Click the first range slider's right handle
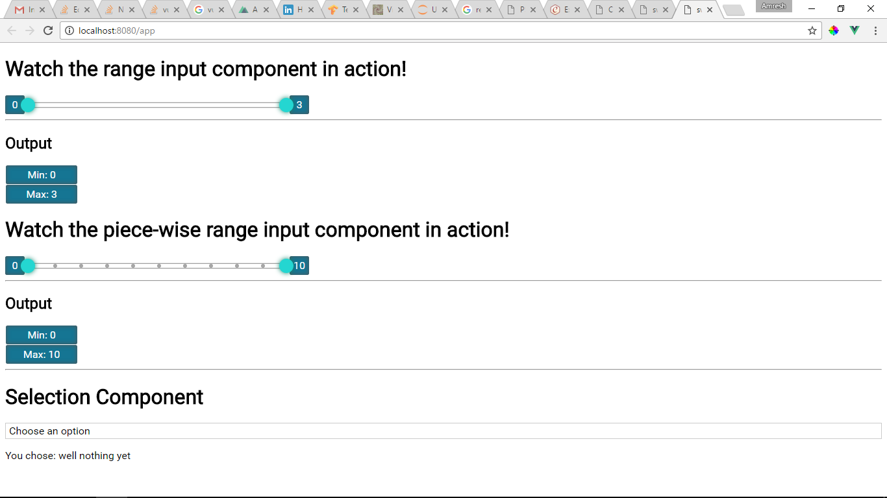The height and width of the screenshot is (498, 887). coord(286,105)
